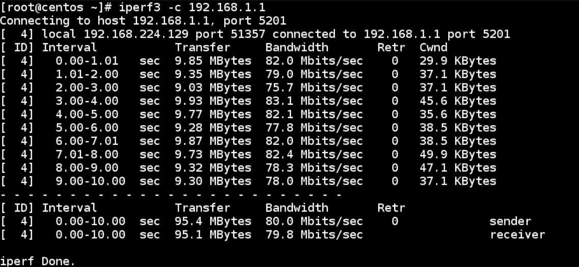The height and width of the screenshot is (267, 579).
Task: Click the 95.4 MBytes total transfer
Action: 213,221
